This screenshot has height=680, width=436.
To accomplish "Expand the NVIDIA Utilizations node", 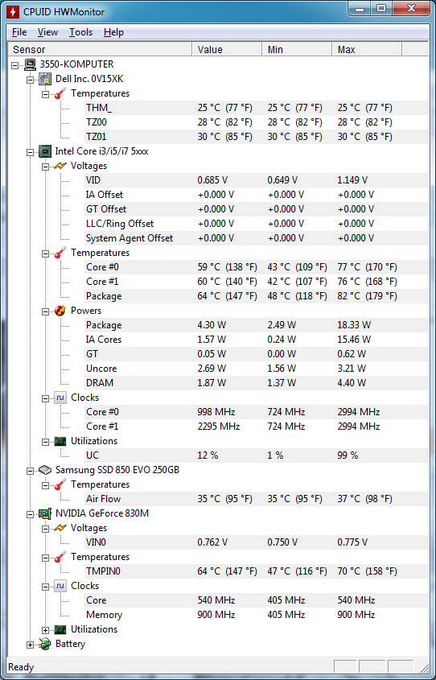I will 46,630.
